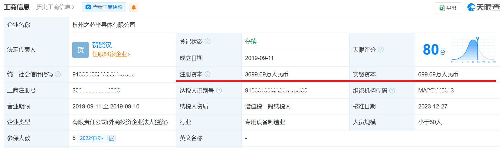Click the 工商信息 section heading
Image resolution: width=504 pixels, height=148 pixels.
[x=17, y=7]
